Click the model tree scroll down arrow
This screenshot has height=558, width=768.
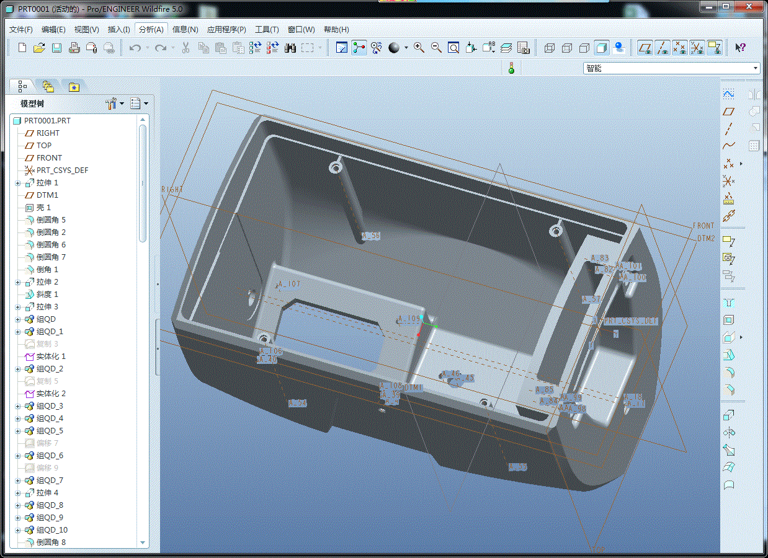(143, 543)
